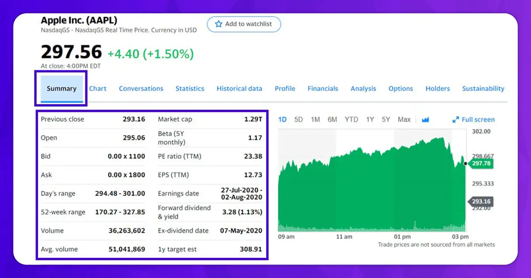Select the 5D chart range
Viewport: 531px width, 278px height.
[x=299, y=120]
